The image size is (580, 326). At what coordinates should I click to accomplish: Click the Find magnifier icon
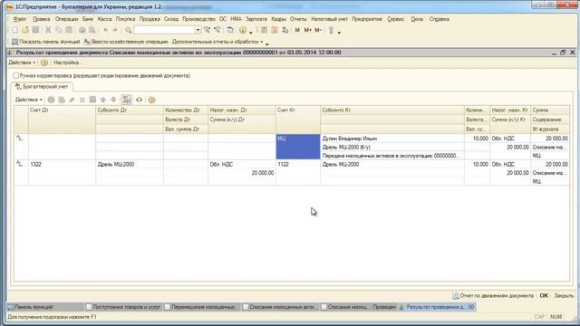(129, 30)
